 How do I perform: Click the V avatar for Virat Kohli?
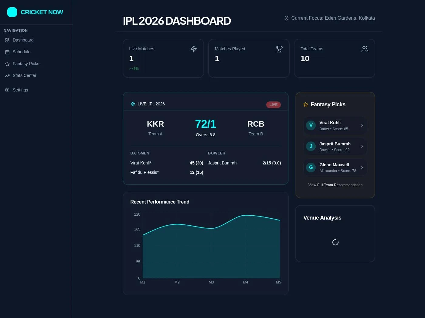pyautogui.click(x=311, y=125)
